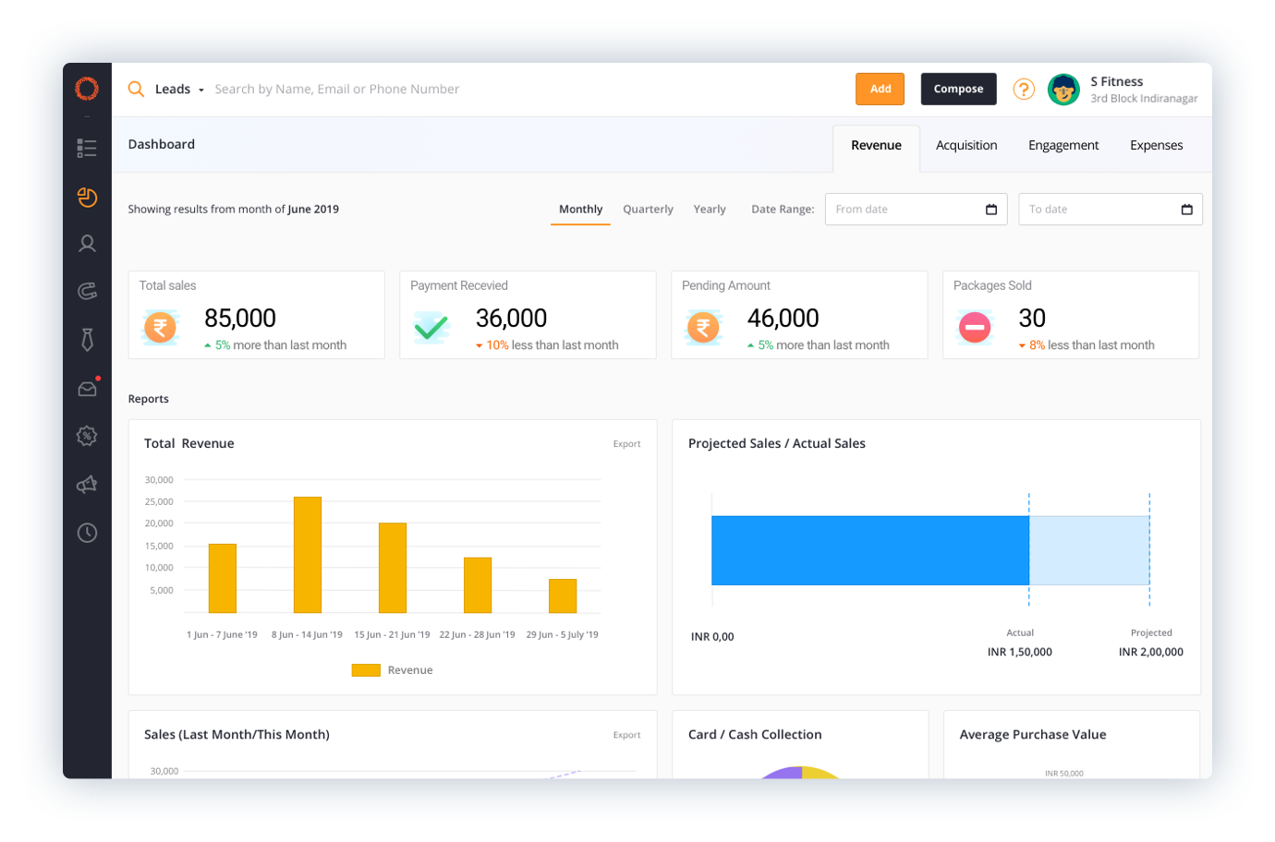Open the From date calendar picker
This screenshot has height=842, width=1275.
[990, 210]
